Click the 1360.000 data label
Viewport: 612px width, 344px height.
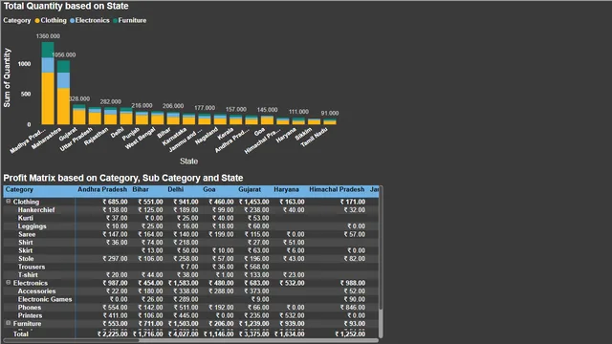coord(48,36)
